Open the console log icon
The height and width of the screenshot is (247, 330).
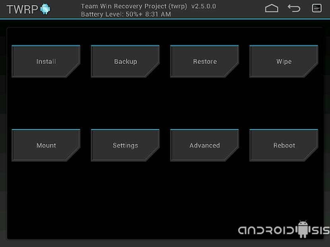316,8
